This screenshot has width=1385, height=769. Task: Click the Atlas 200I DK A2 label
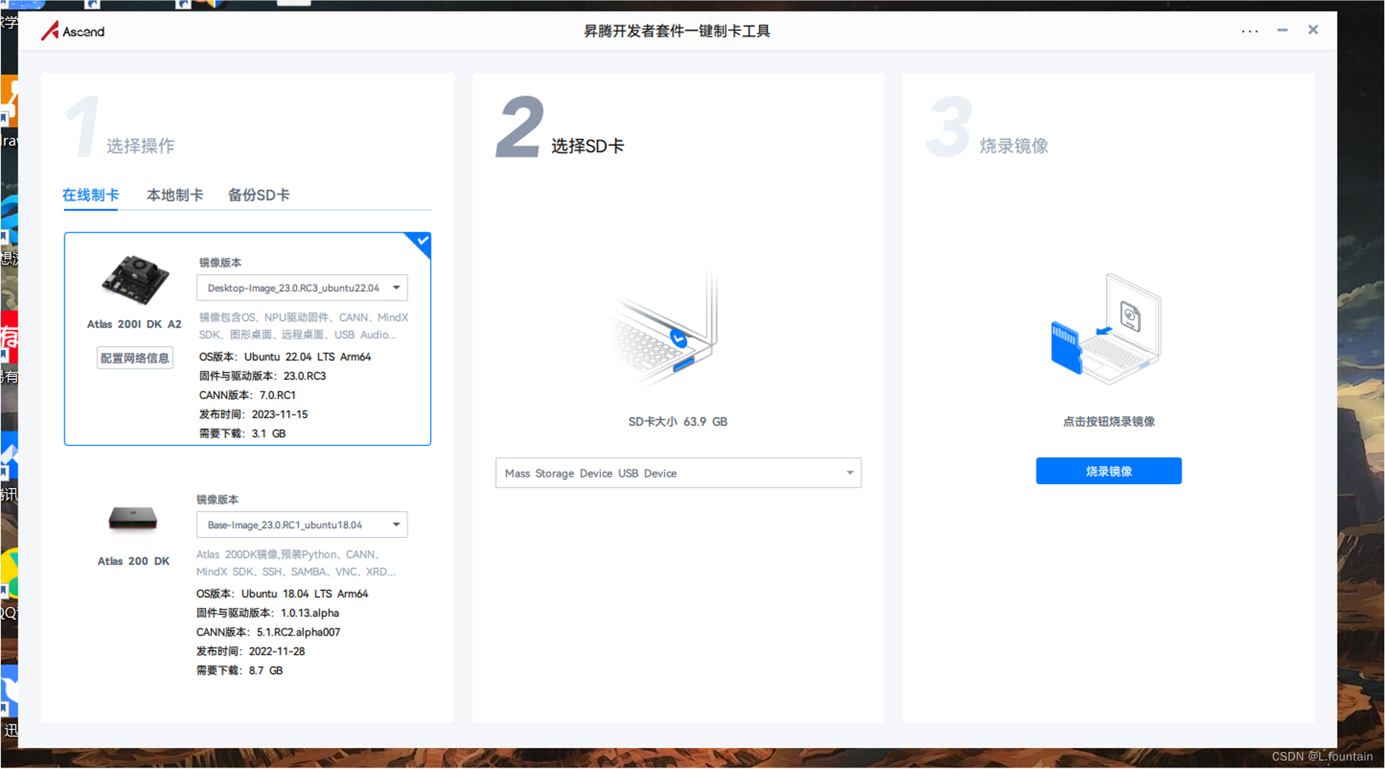pos(134,324)
